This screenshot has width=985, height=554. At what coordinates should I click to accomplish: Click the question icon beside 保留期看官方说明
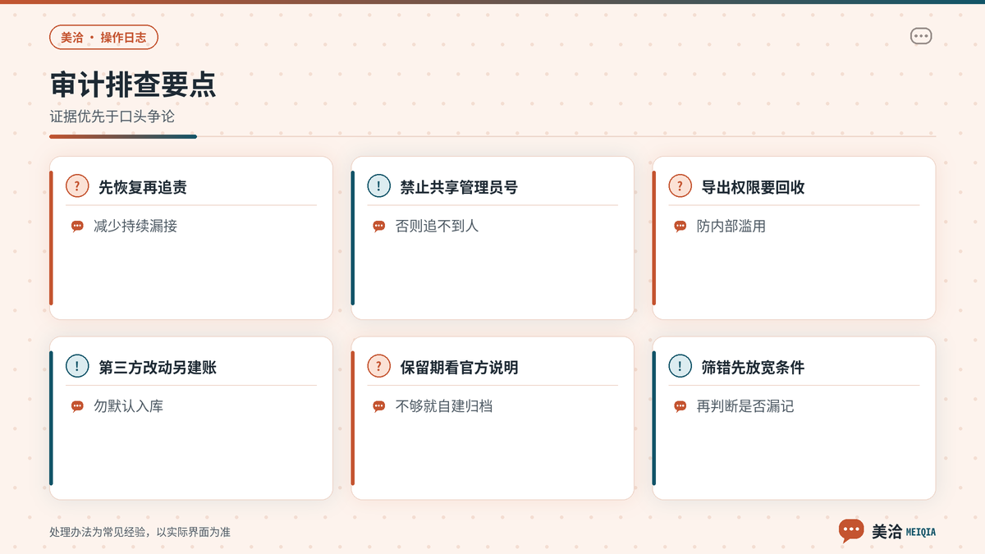point(378,367)
